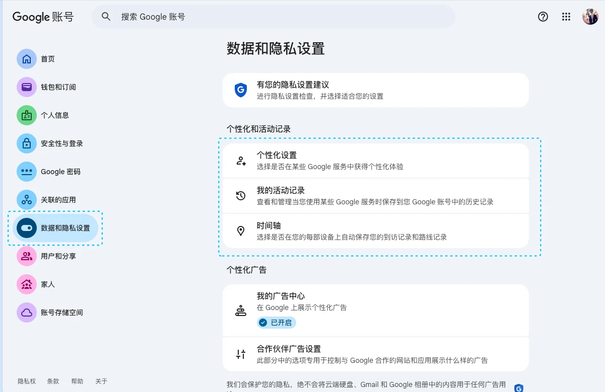Click the 个人信息 ID card icon
The image size is (605, 392).
tap(27, 115)
